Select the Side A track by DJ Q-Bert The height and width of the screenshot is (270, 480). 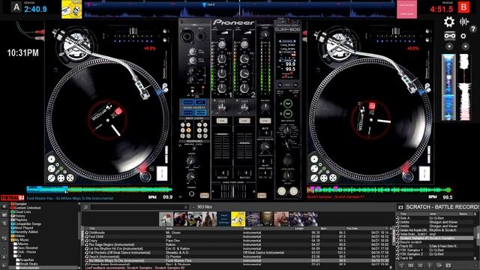click(435, 218)
